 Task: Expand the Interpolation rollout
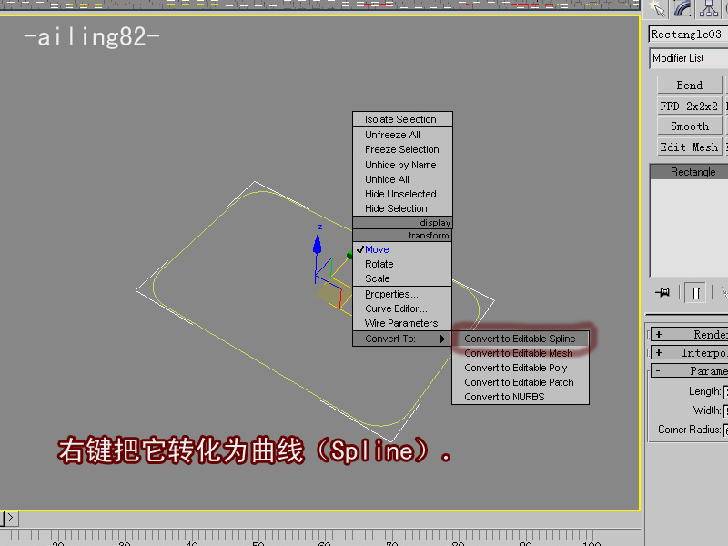tap(690, 353)
